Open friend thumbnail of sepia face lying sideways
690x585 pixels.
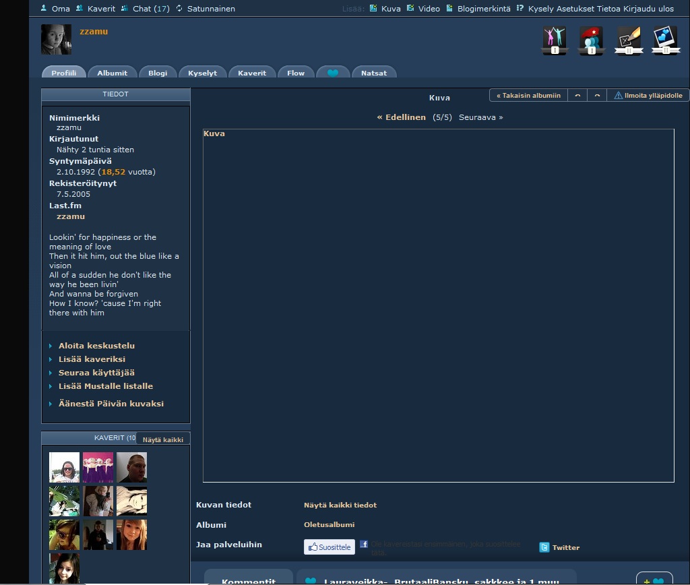[131, 501]
